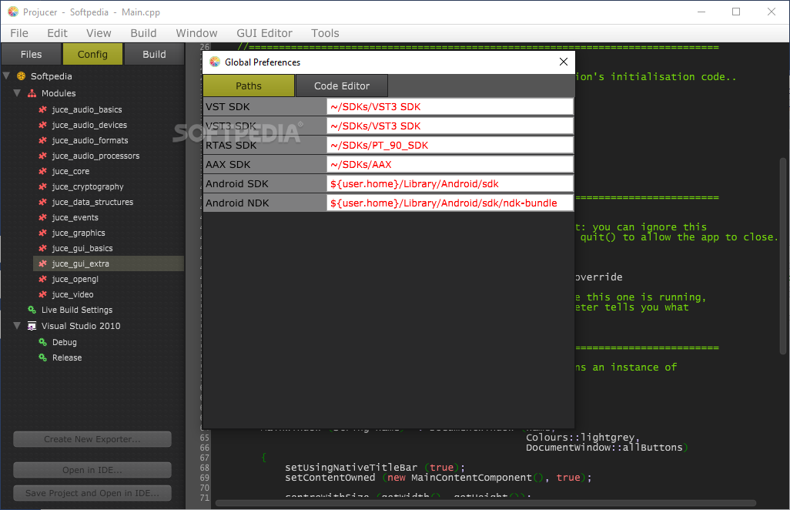Screen dimensions: 790x510
Task: Collapse the Visual Studio 2010 node
Action: (x=17, y=326)
